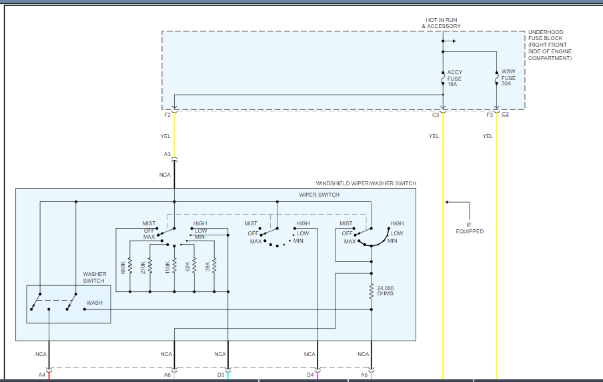Select the 270K resistor symbol
Viewport: 603px width, 382px height.
click(x=149, y=267)
